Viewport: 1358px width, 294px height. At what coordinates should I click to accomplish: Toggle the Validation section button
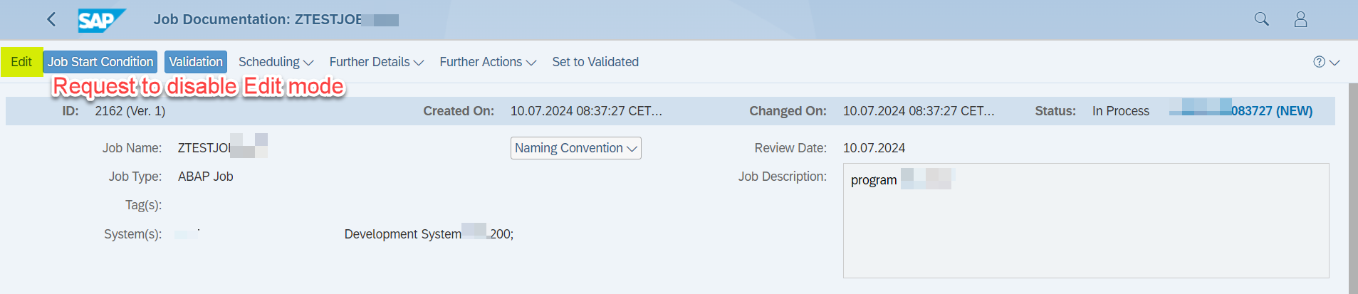pos(196,62)
